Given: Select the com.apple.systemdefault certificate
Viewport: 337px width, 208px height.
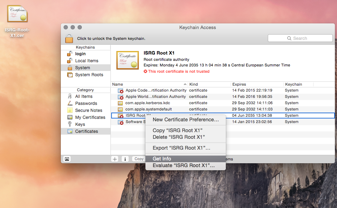Looking at the screenshot, I should [x=223, y=109].
